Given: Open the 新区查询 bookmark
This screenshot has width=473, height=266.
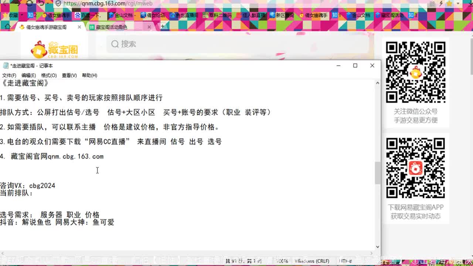Looking at the screenshot, I should pyautogui.click(x=282, y=16).
